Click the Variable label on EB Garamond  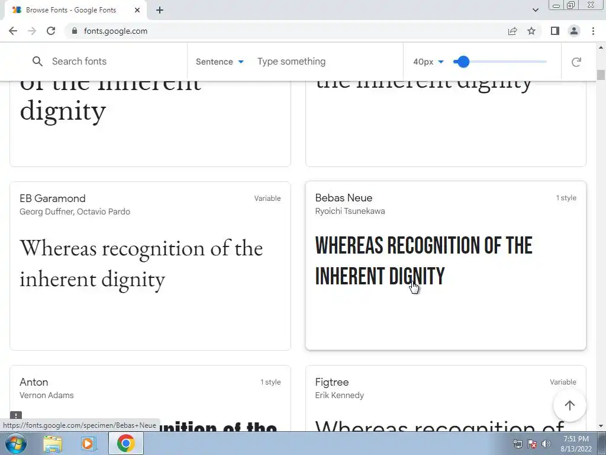point(267,198)
